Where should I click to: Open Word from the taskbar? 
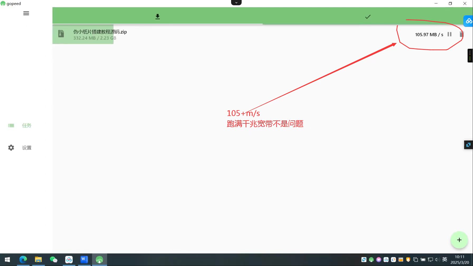click(x=84, y=260)
